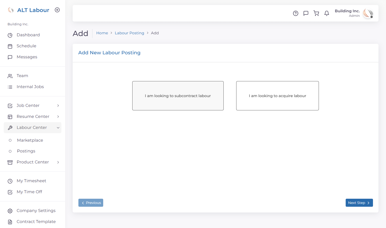This screenshot has height=228, width=386.
Task: Open Marketplace under Labour Center
Action: 30,140
